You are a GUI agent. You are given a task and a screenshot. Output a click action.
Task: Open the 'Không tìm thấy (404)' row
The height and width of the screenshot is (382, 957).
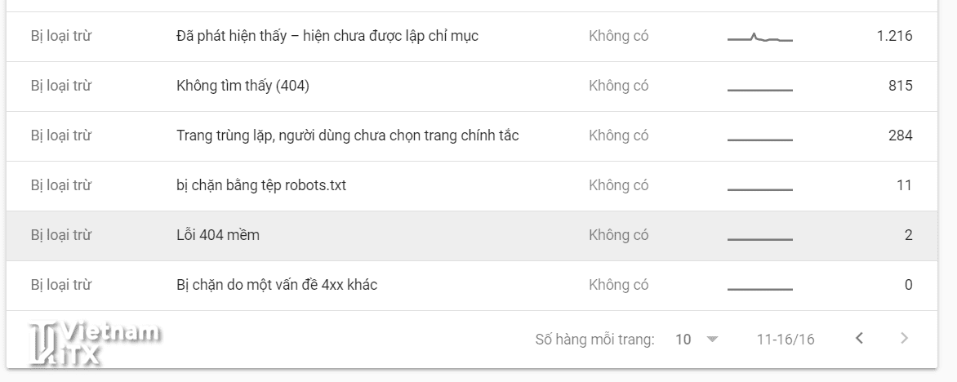coord(243,86)
